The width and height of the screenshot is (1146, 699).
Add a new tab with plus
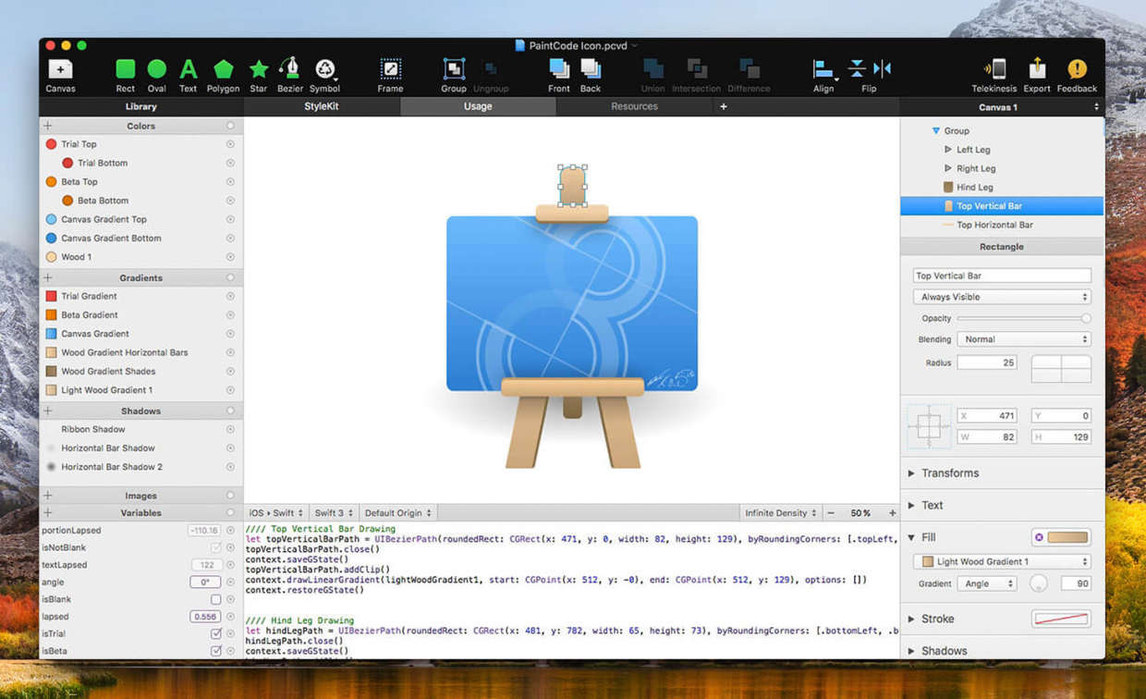(x=724, y=106)
